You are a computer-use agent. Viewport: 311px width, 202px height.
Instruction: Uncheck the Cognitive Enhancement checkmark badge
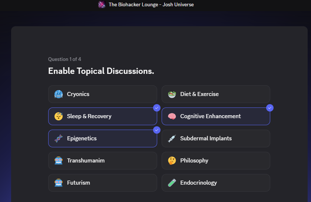click(x=270, y=108)
